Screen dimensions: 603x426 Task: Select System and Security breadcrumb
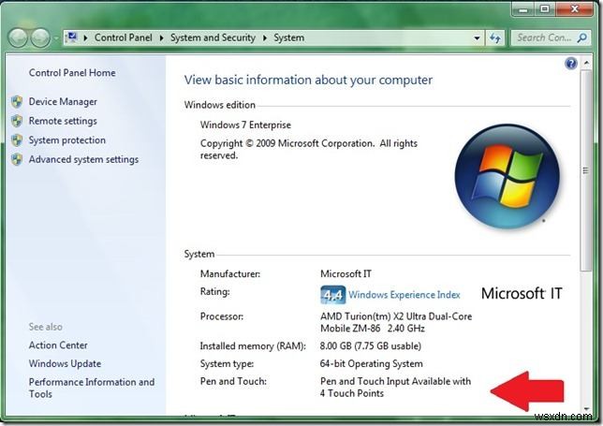point(213,37)
